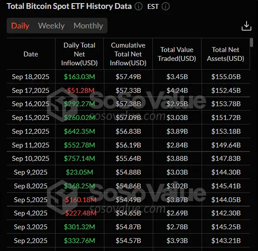The width and height of the screenshot is (258, 251).
Task: Click the Total Net Assets header
Action: (x=226, y=54)
